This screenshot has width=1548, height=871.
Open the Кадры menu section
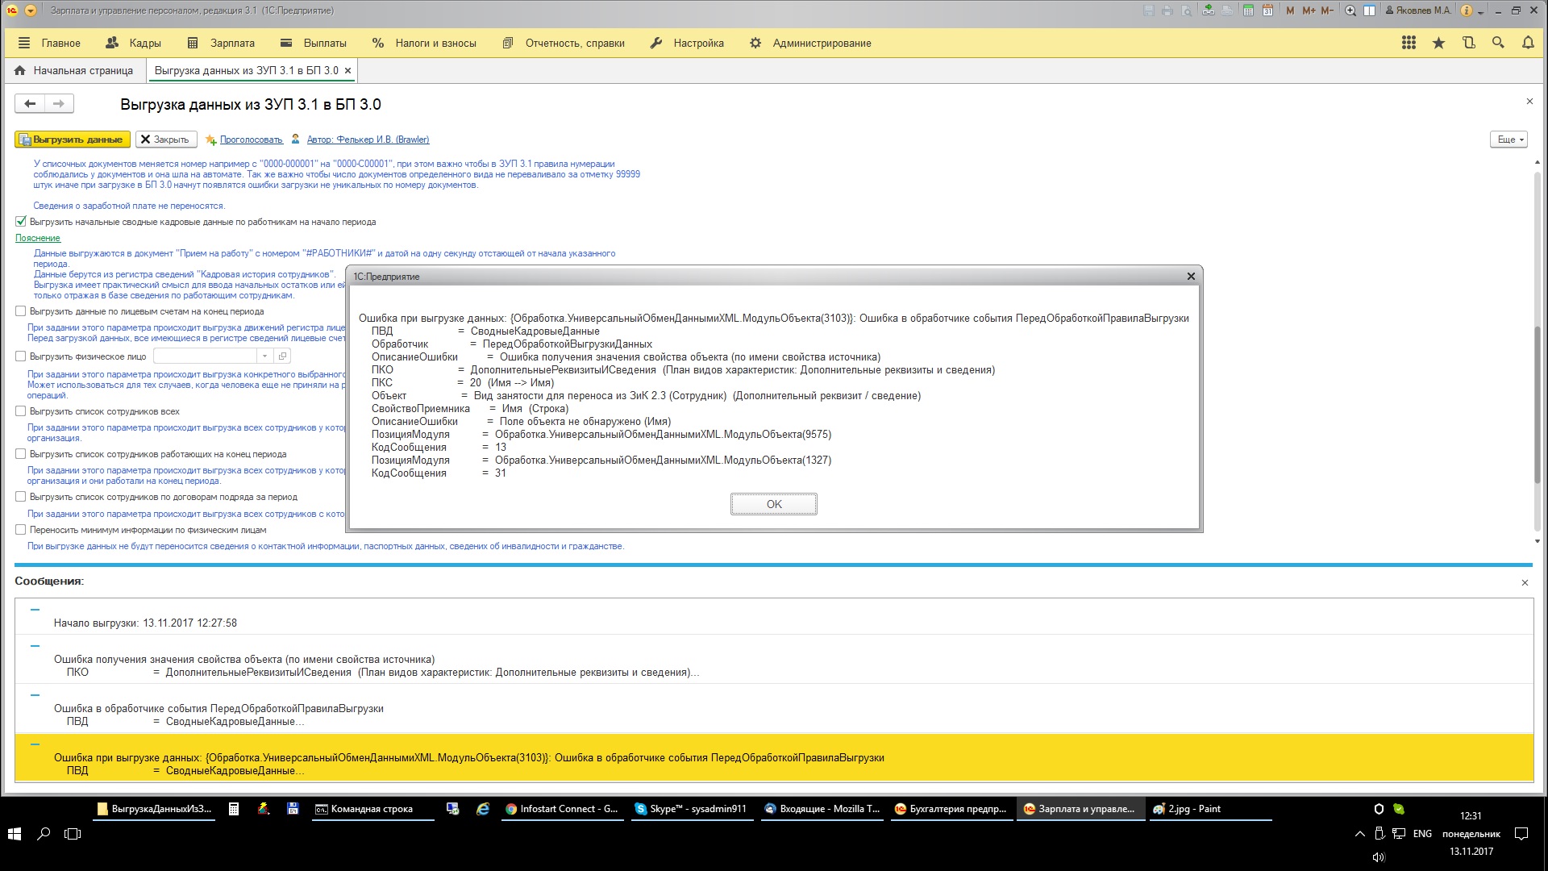coord(134,43)
